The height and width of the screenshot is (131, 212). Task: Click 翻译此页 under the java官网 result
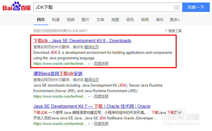click(92, 80)
